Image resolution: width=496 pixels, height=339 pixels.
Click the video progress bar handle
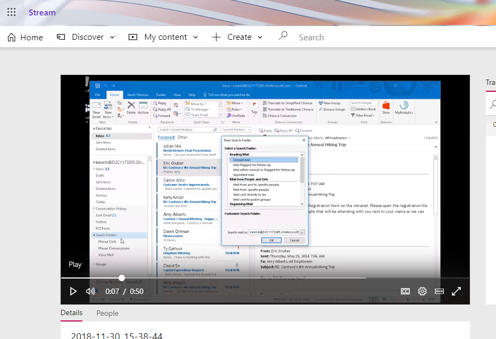click(122, 278)
